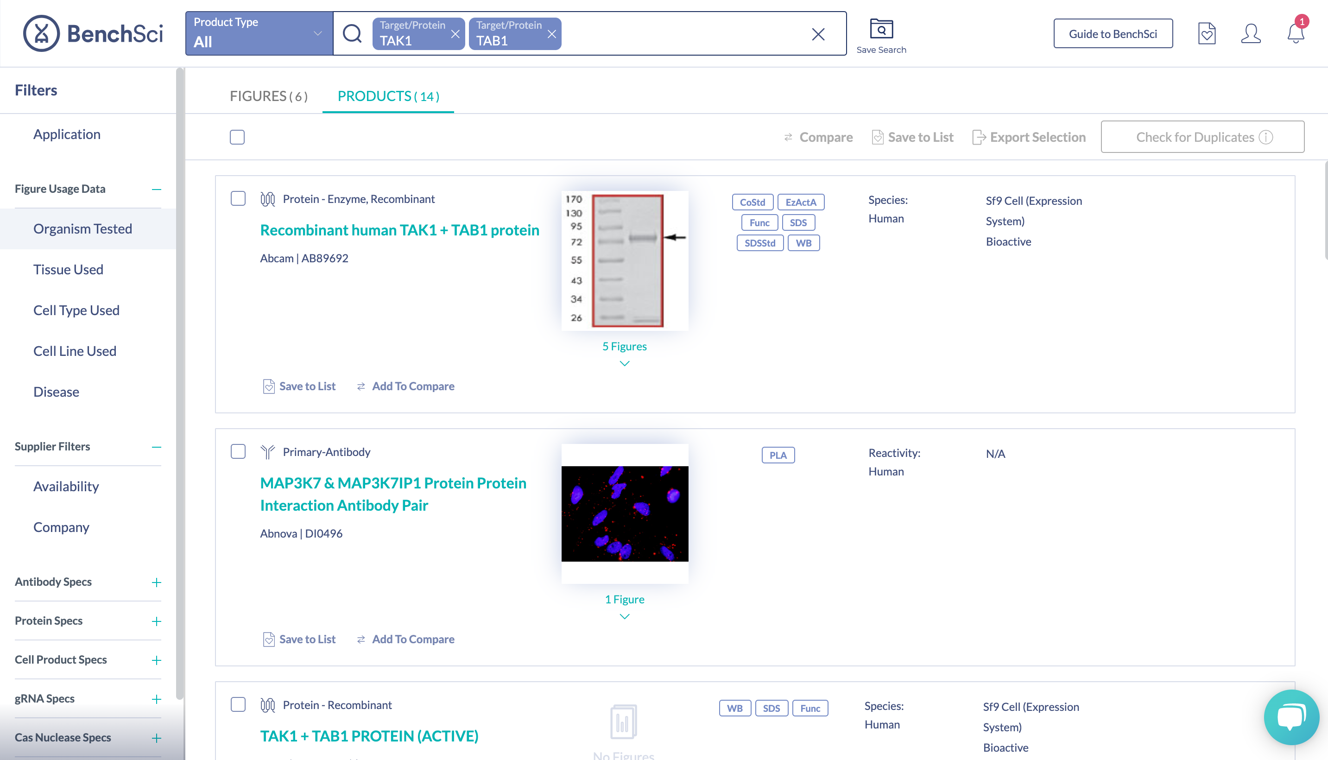Expand the 5 Figures chevron

pyautogui.click(x=624, y=363)
